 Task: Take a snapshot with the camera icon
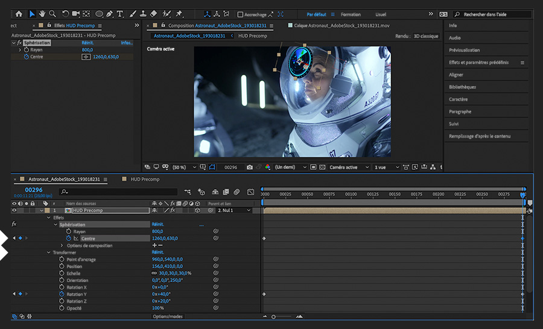click(250, 167)
